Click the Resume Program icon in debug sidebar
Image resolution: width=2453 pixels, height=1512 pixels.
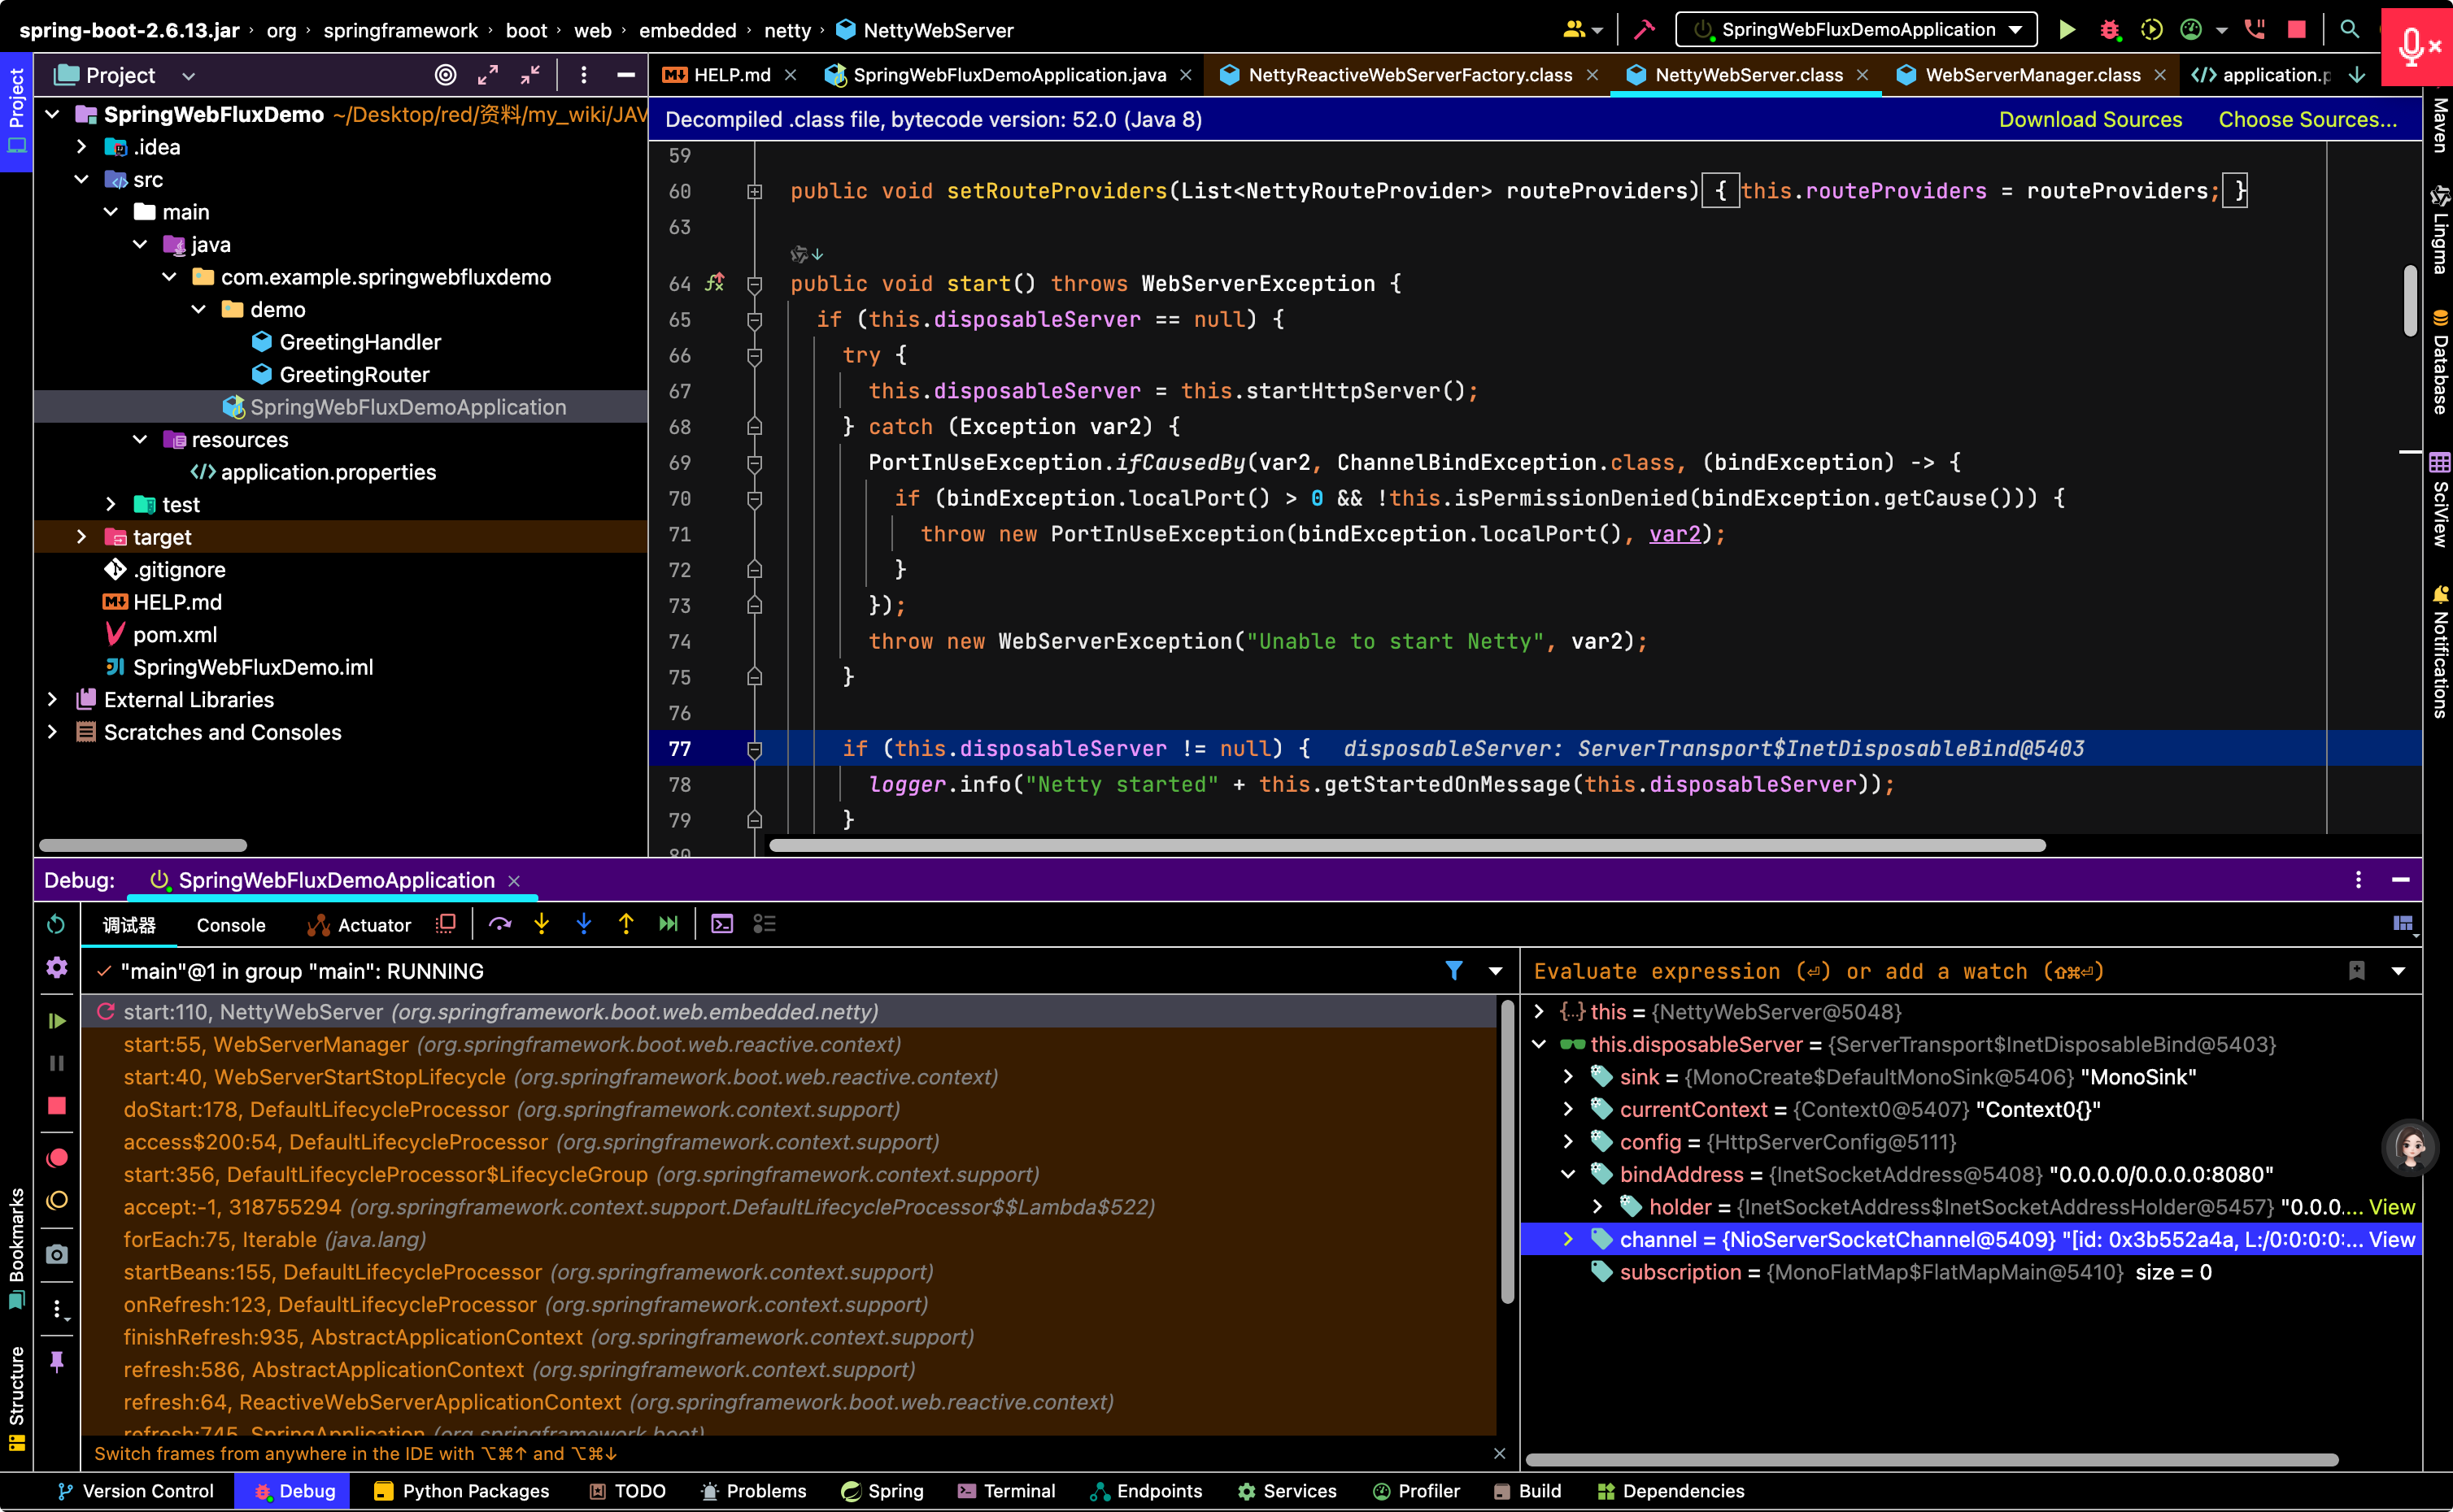tap(57, 1021)
